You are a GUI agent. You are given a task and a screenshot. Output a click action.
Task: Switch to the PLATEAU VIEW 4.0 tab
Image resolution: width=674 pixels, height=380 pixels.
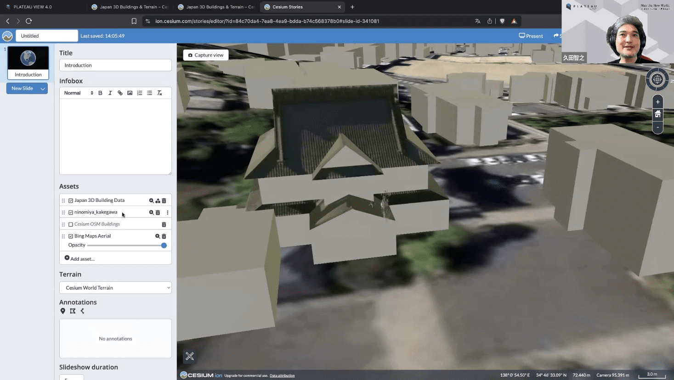point(32,7)
